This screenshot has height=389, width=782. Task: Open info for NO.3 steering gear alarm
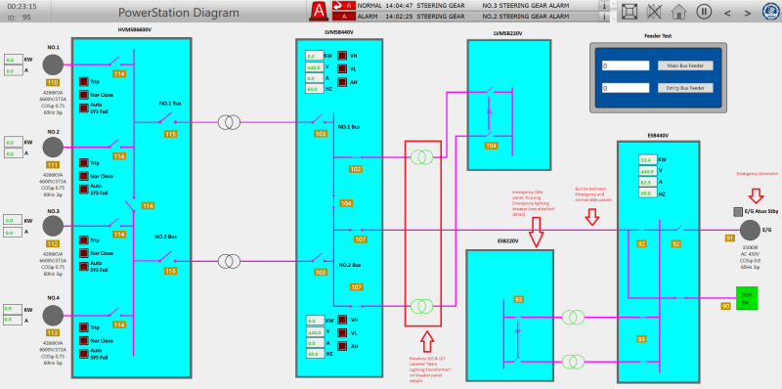pyautogui.click(x=604, y=6)
